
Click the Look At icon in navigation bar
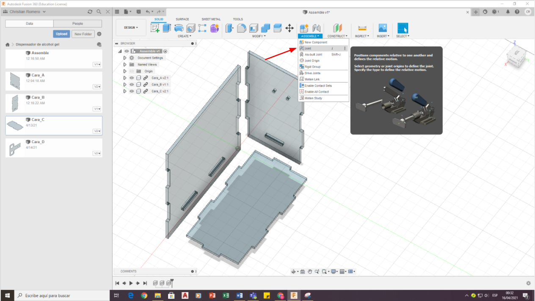click(303, 271)
